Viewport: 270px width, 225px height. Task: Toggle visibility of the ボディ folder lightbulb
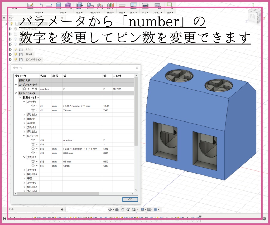(x=16, y=49)
